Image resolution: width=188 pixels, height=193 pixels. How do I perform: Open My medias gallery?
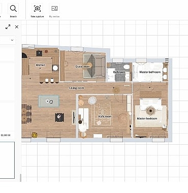(x=54, y=9)
